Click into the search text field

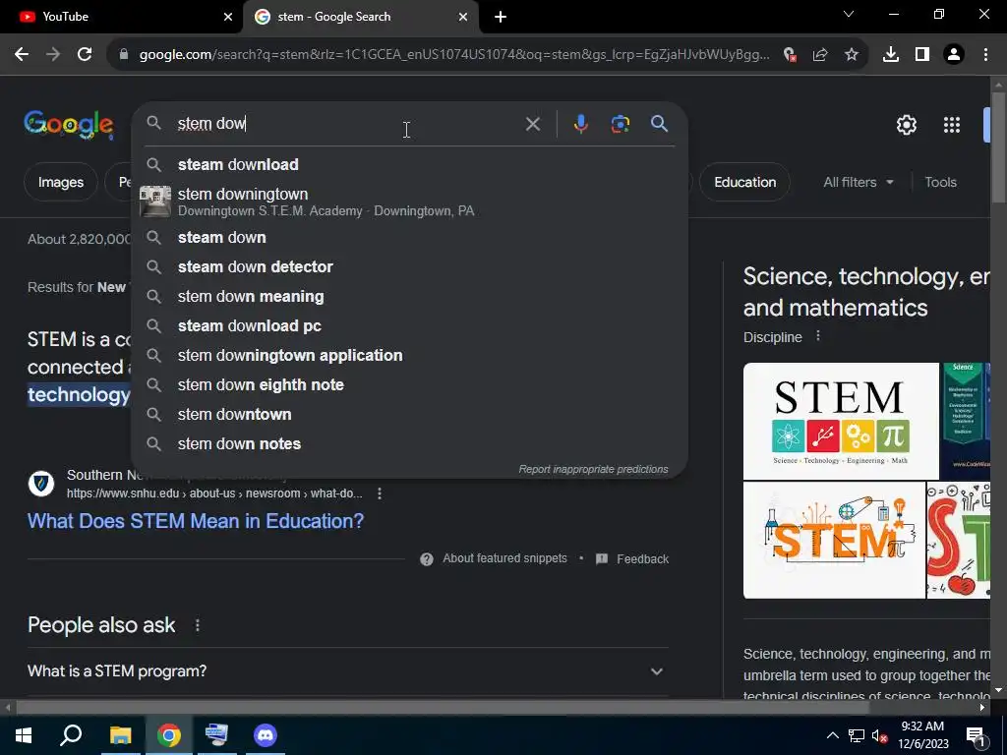click(x=347, y=123)
